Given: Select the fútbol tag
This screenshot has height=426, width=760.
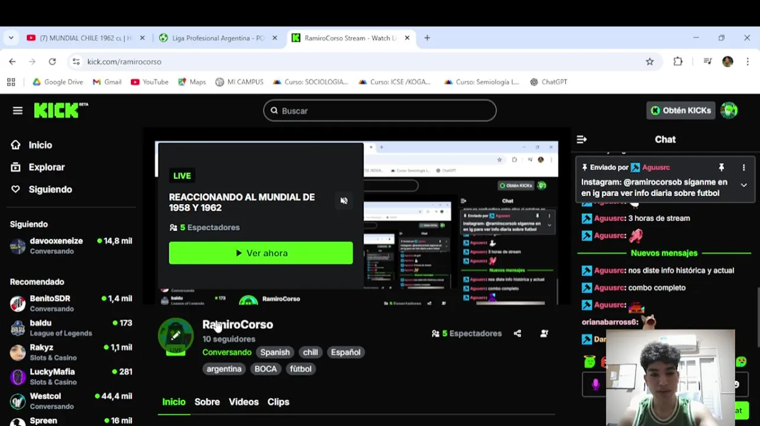Looking at the screenshot, I should point(300,369).
